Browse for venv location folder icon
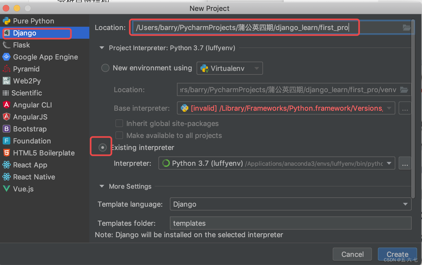This screenshot has height=265, width=422. tap(404, 90)
